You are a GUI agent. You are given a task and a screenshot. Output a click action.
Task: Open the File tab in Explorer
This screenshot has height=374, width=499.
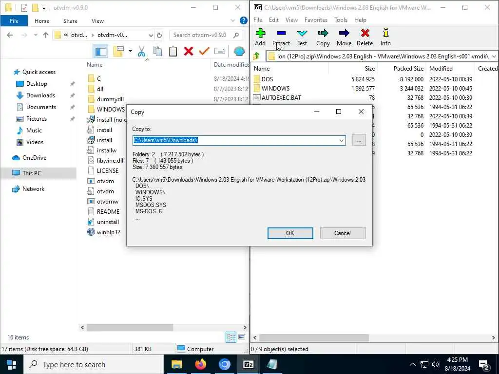pyautogui.click(x=14, y=20)
